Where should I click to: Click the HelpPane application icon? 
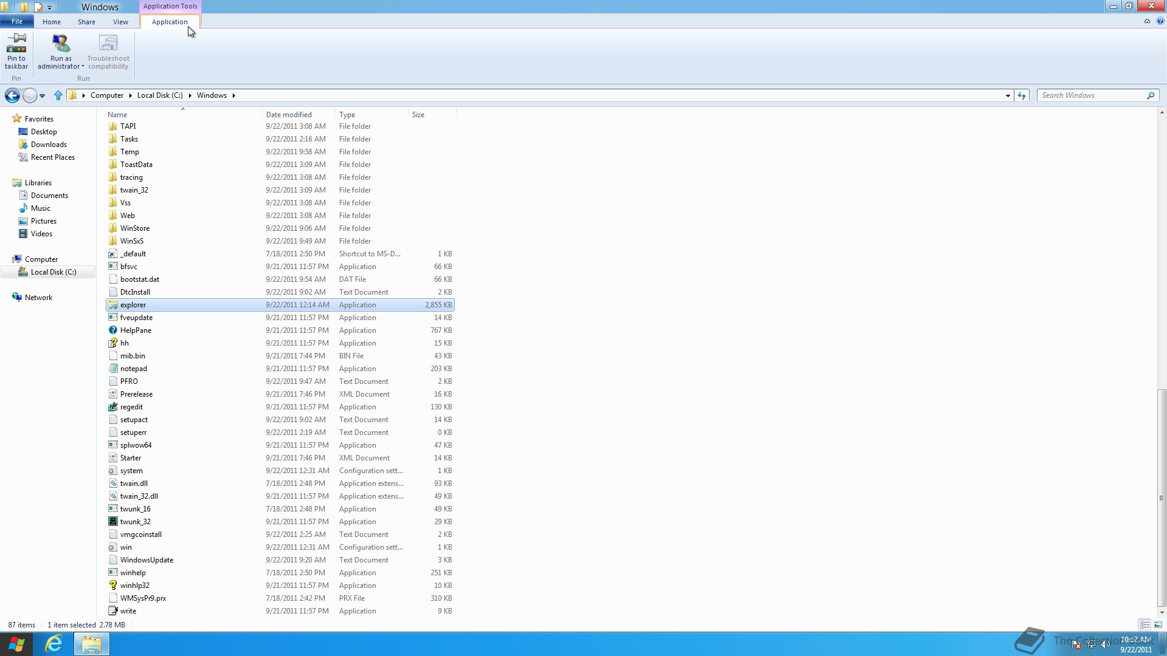[x=113, y=330]
